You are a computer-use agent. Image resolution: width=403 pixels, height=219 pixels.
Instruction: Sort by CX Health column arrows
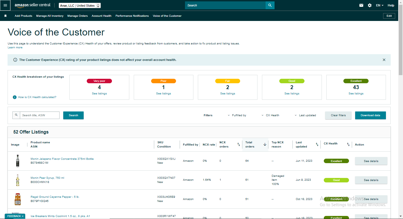[348, 144]
